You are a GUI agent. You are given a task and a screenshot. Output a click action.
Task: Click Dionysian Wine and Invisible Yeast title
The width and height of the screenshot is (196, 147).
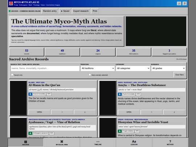(143, 122)
